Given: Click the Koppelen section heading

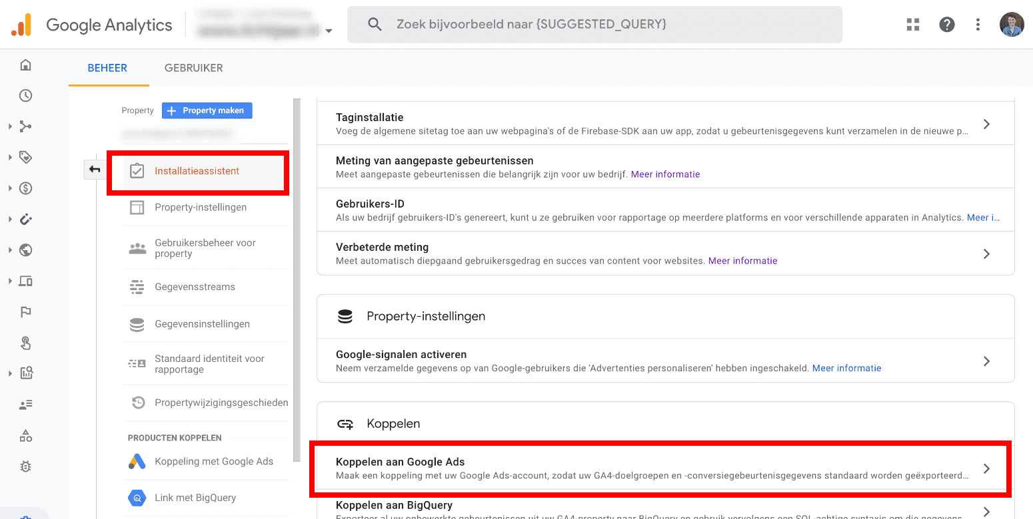Looking at the screenshot, I should [x=393, y=424].
